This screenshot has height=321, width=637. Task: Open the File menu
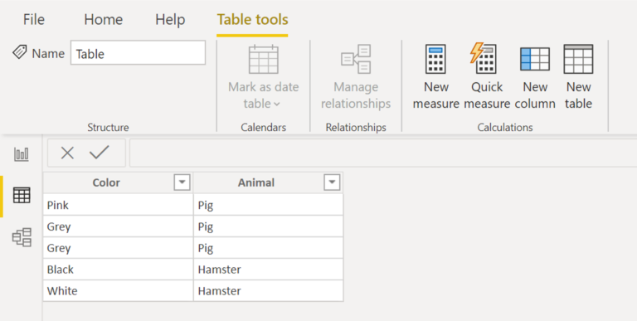34,20
